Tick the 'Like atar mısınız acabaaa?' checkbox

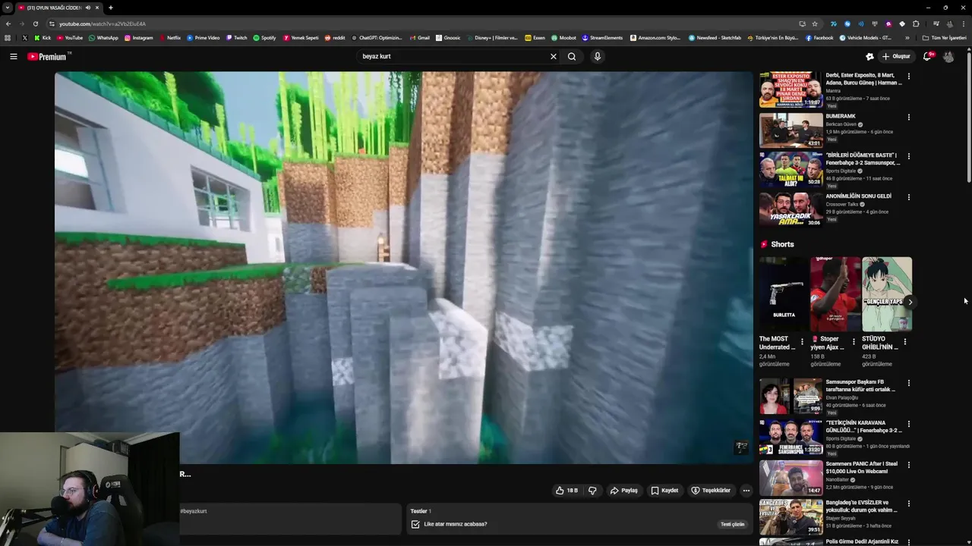tap(415, 524)
